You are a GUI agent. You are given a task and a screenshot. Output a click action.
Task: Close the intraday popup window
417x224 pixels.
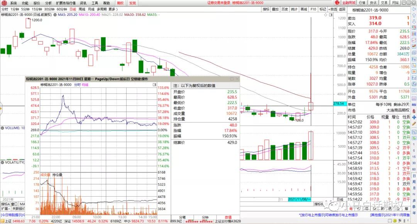pyautogui.click(x=237, y=79)
